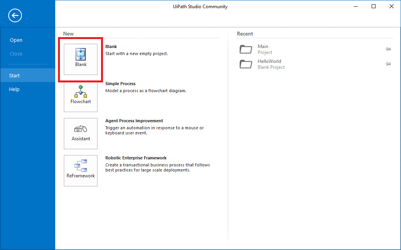Screen dimensions: 401x250
Task: Click the UiPath Studio Community window title
Action: click(200, 7)
